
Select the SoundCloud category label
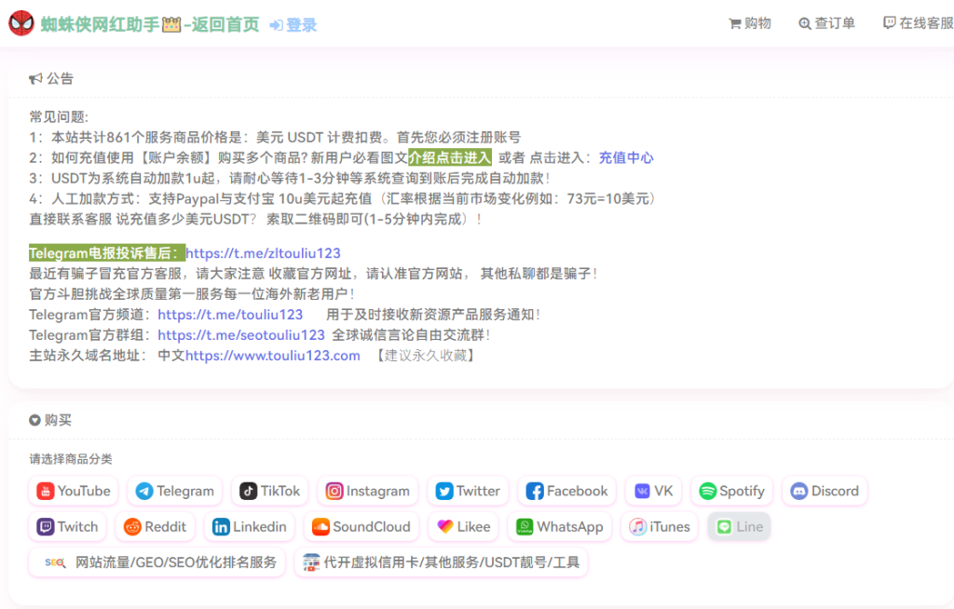tap(371, 527)
